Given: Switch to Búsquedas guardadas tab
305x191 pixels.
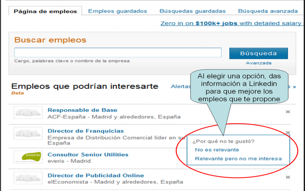Looking at the screenshot, I should pyautogui.click(x=192, y=11).
